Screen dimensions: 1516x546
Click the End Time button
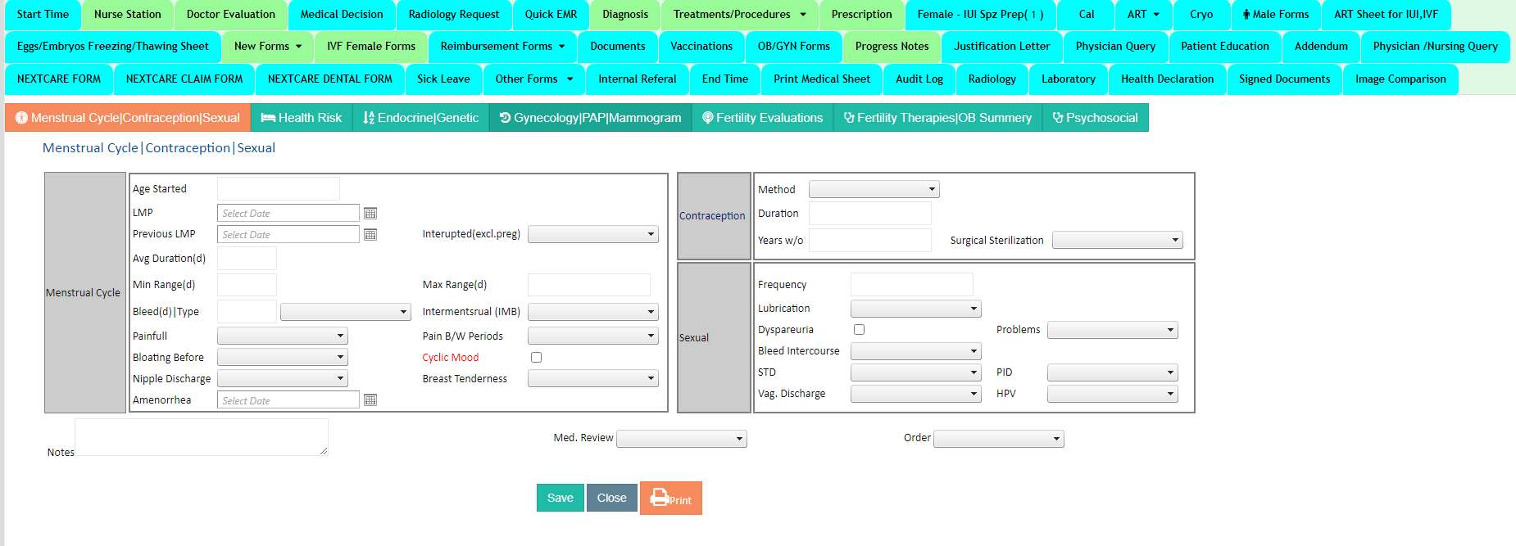[724, 79]
